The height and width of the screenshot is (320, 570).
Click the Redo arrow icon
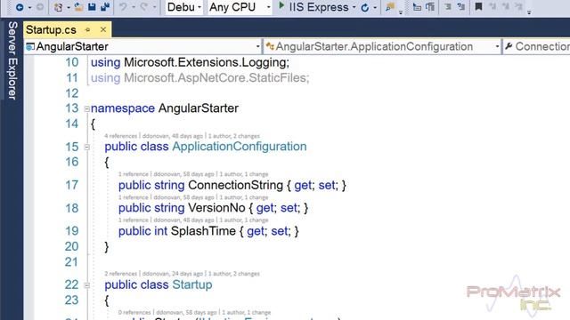point(144,7)
